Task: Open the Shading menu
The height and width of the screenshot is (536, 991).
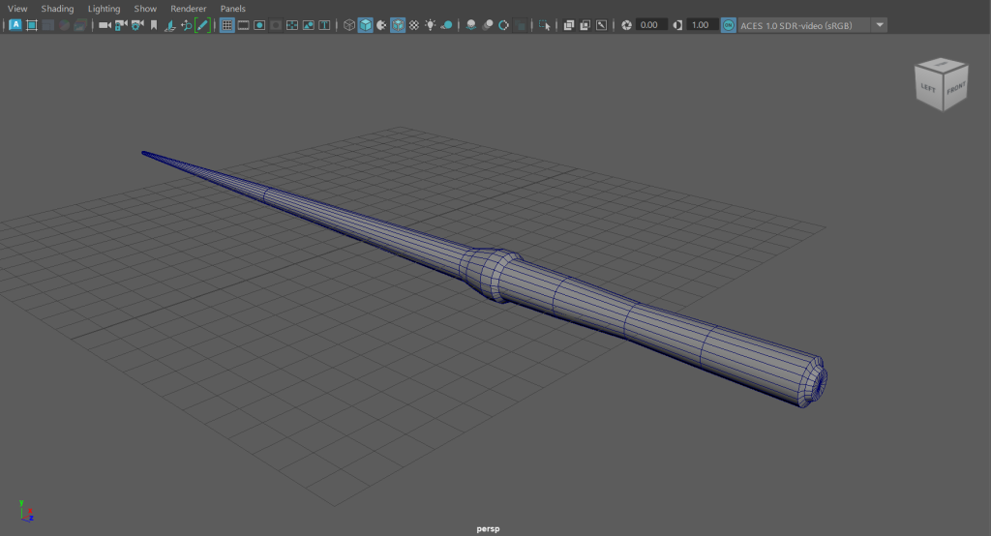Action: tap(57, 9)
